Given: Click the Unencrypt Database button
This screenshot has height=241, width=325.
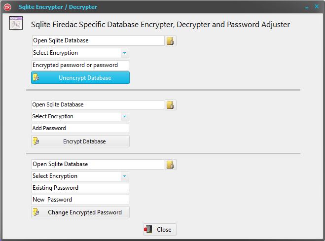Looking at the screenshot, I should (80, 78).
